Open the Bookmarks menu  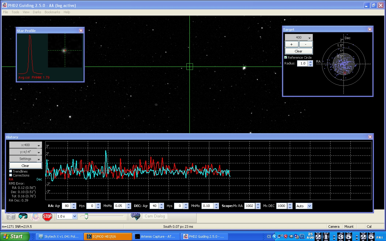(52, 12)
